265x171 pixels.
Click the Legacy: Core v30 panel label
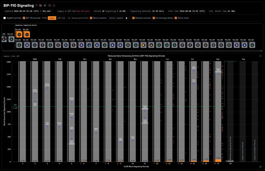11,56
